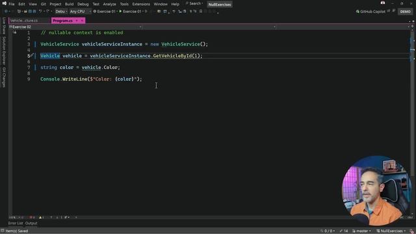The width and height of the screenshot is (416, 234).
Task: Click vehicle.Color on line 7
Action: point(101,68)
